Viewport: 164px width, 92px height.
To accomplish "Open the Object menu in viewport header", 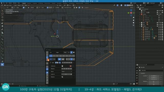I will 26,5.
